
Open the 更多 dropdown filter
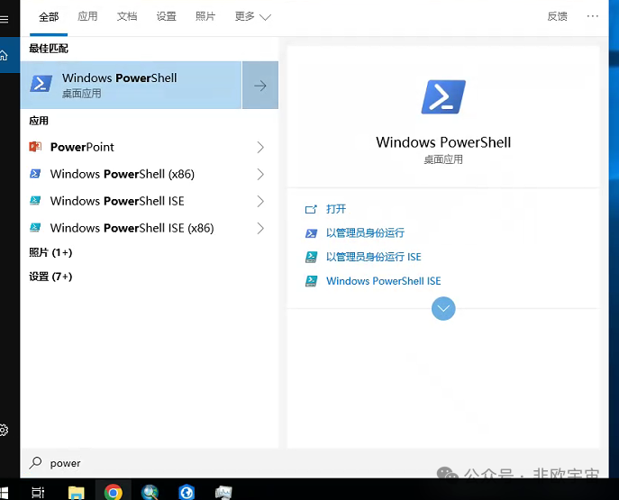tap(252, 16)
